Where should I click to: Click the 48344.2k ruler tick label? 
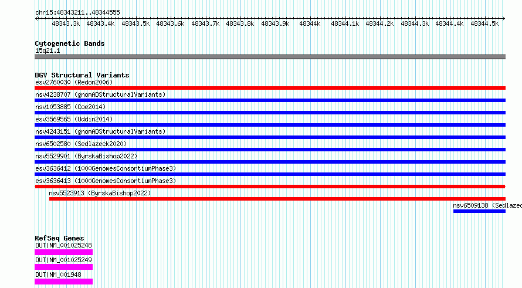[x=379, y=24]
